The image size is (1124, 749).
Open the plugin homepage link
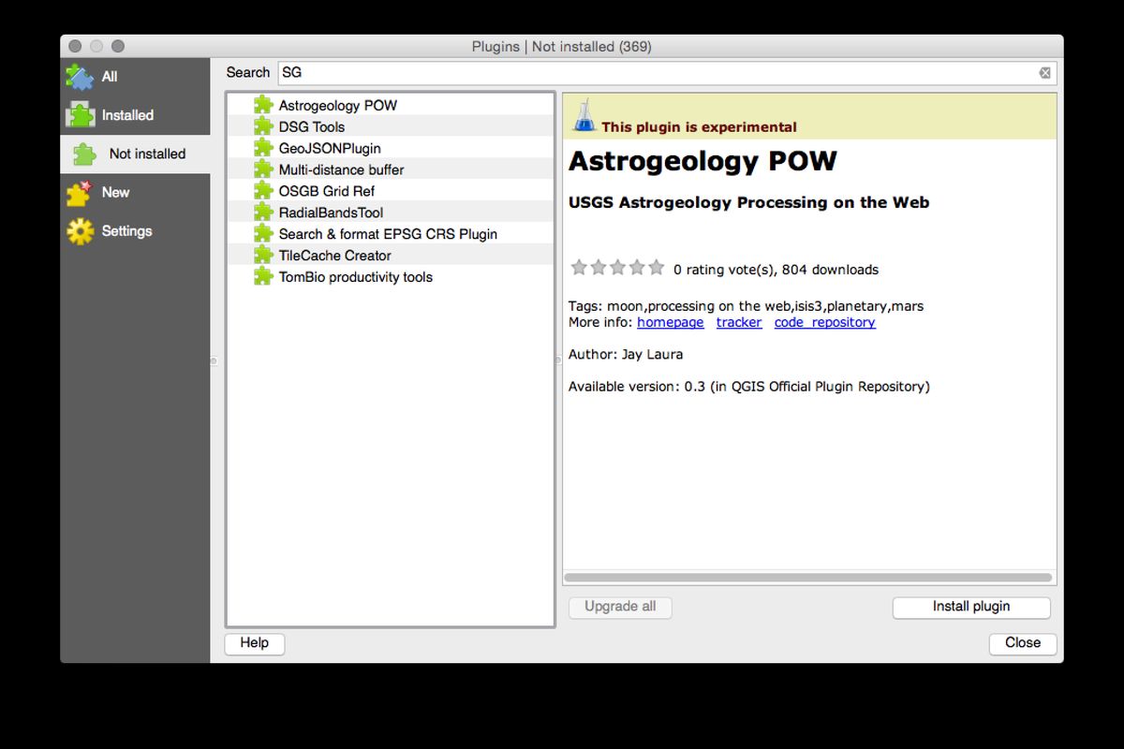(x=670, y=322)
